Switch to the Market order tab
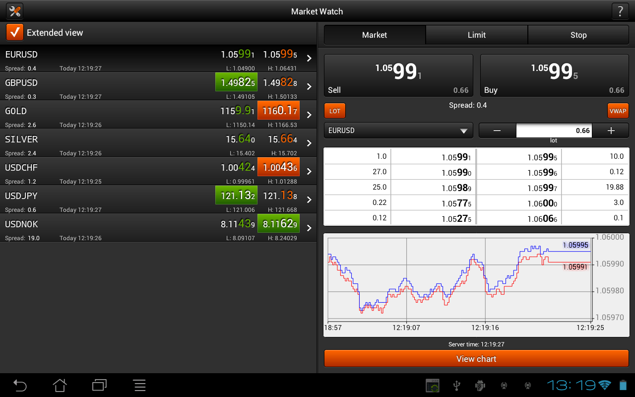This screenshot has width=635, height=397. (375, 35)
